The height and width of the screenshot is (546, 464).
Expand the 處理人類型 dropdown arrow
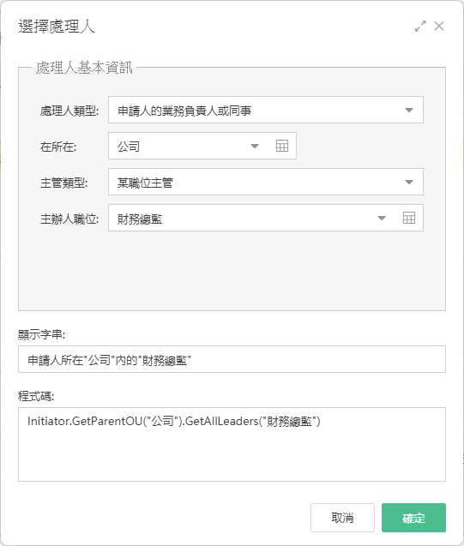(x=409, y=110)
